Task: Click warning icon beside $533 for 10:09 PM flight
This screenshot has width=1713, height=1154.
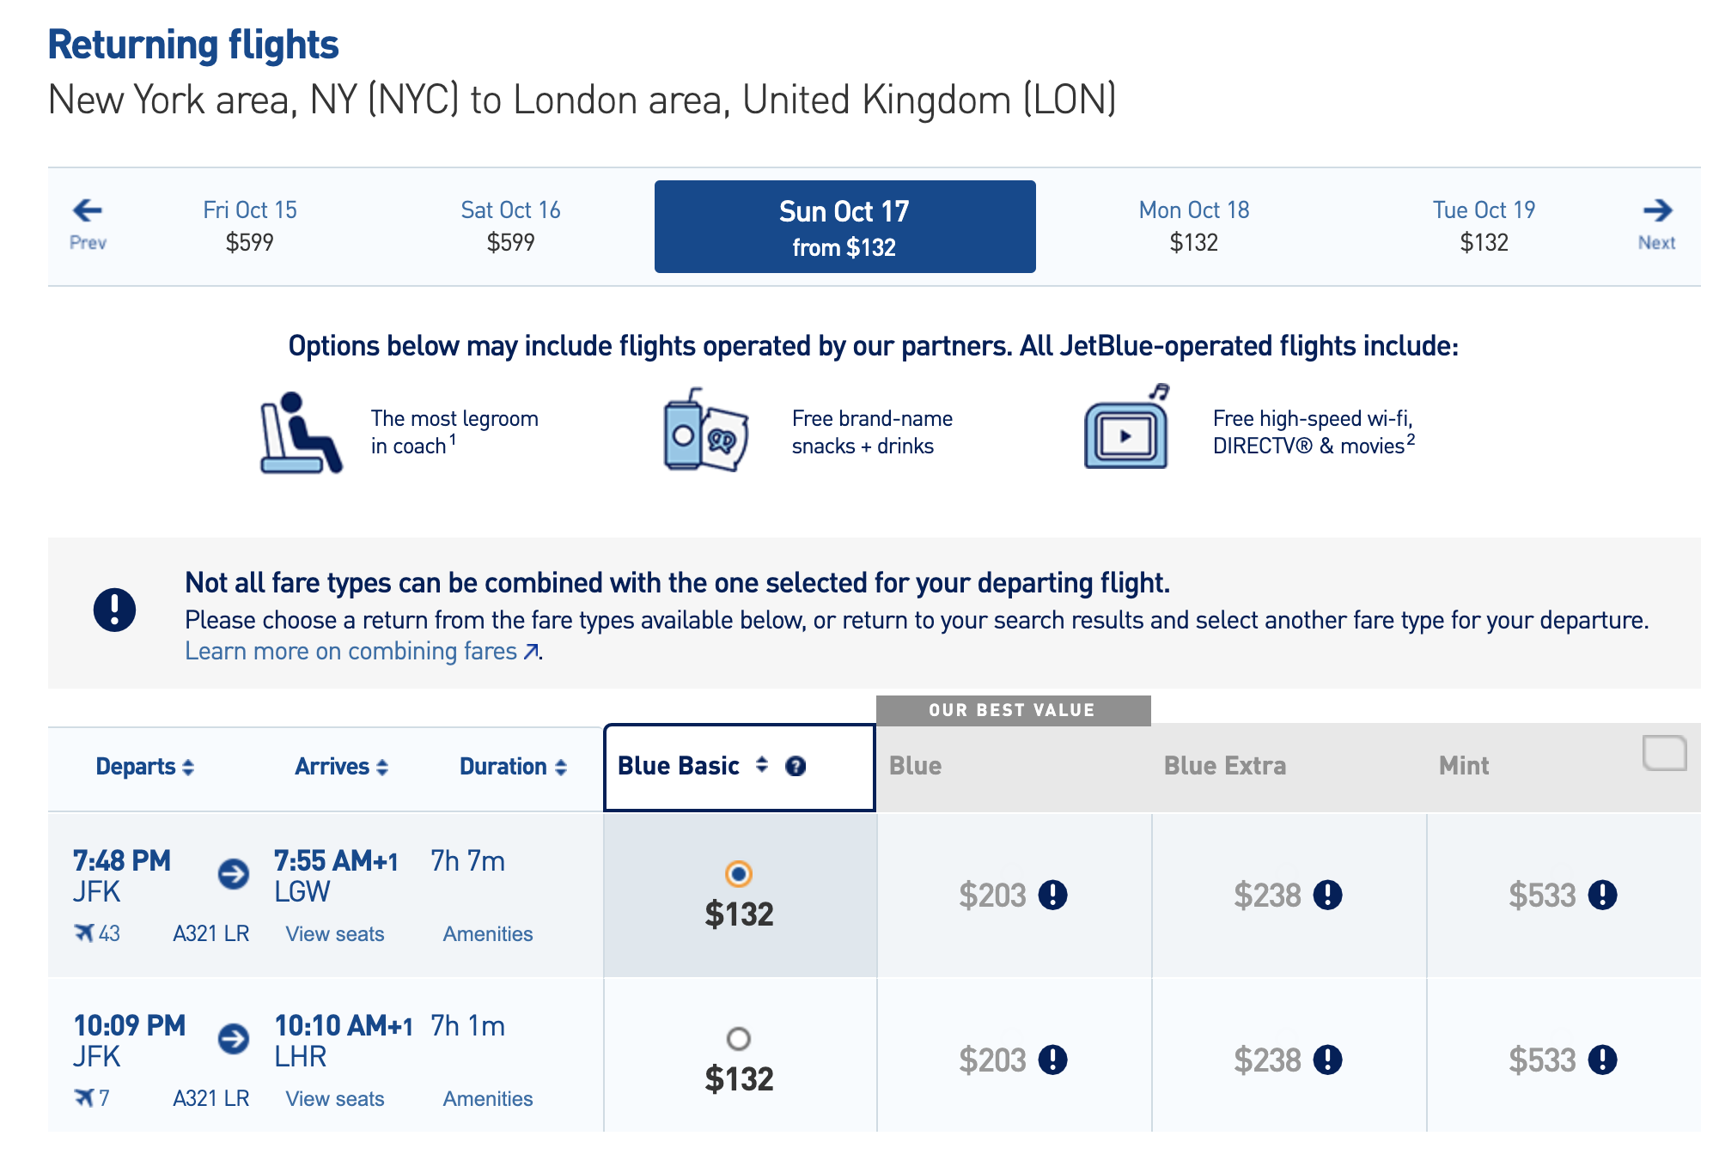Action: pos(1602,1060)
